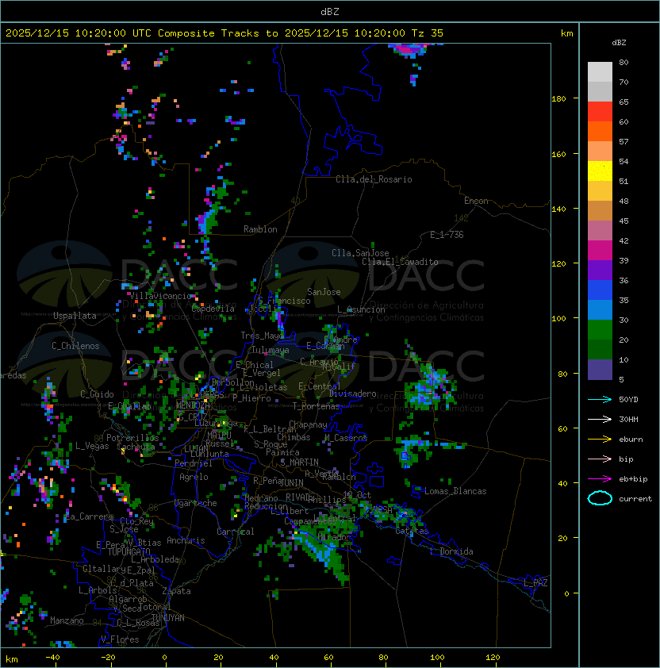The width and height of the screenshot is (660, 668).
Task: Pick the red swatch in dBZ color scale
Action: (x=600, y=112)
